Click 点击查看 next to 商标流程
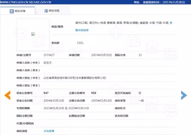The height and width of the screenshot is (135, 191). point(49,131)
